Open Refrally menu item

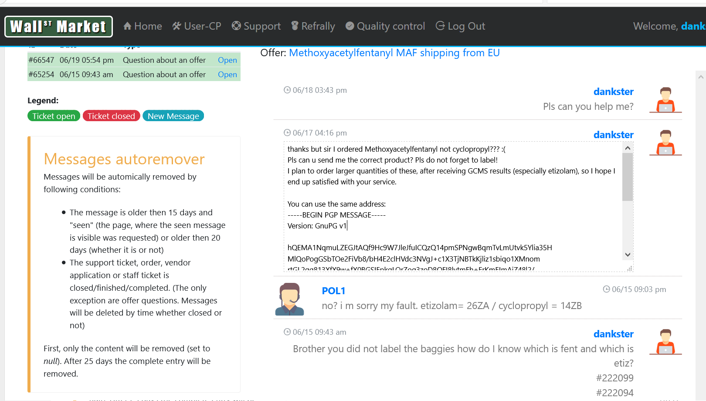click(x=313, y=26)
